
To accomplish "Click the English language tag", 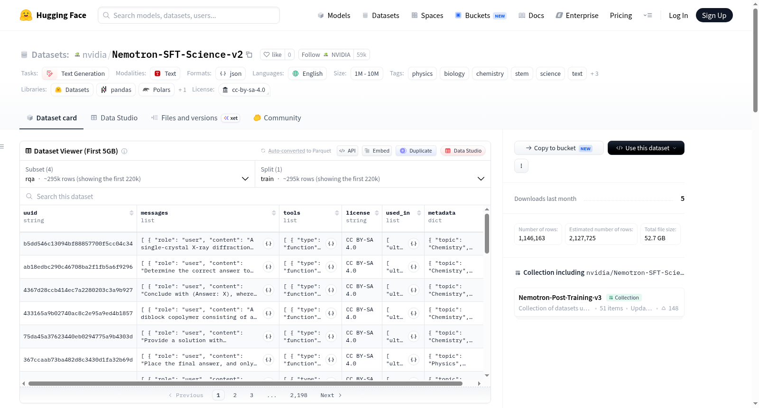I will click(307, 73).
